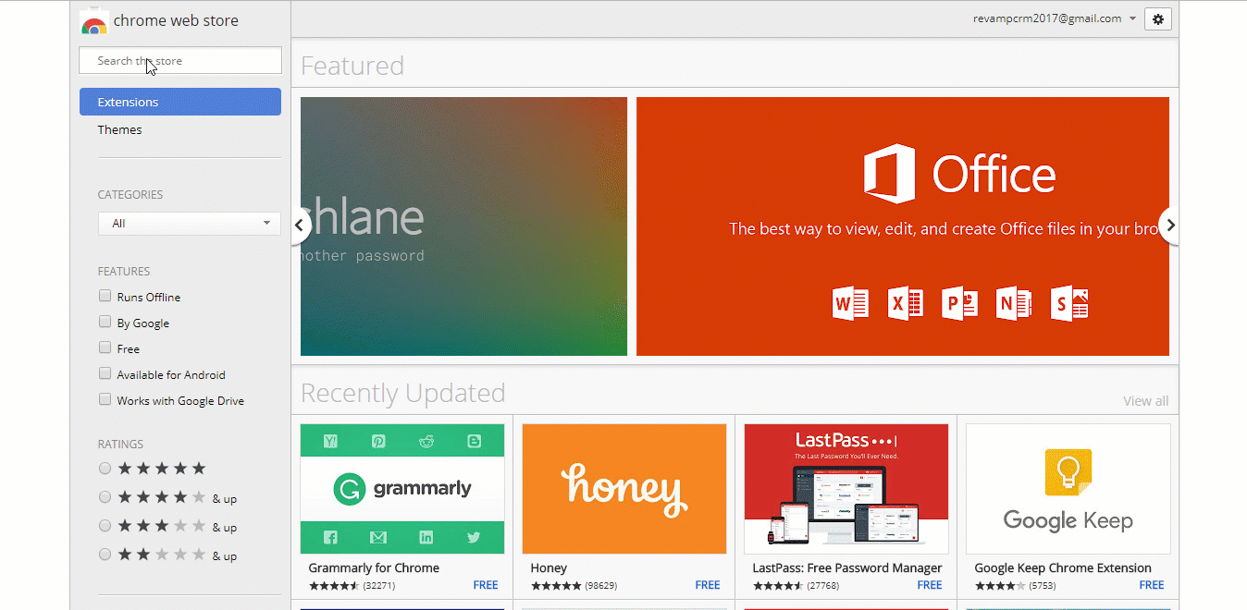
Task: Check the By Google filter
Action: coord(105,323)
